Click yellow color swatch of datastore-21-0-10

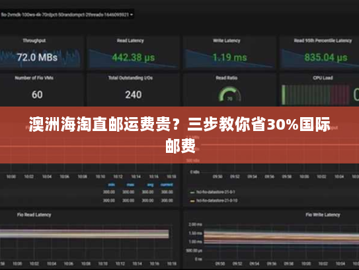[x=192, y=201]
